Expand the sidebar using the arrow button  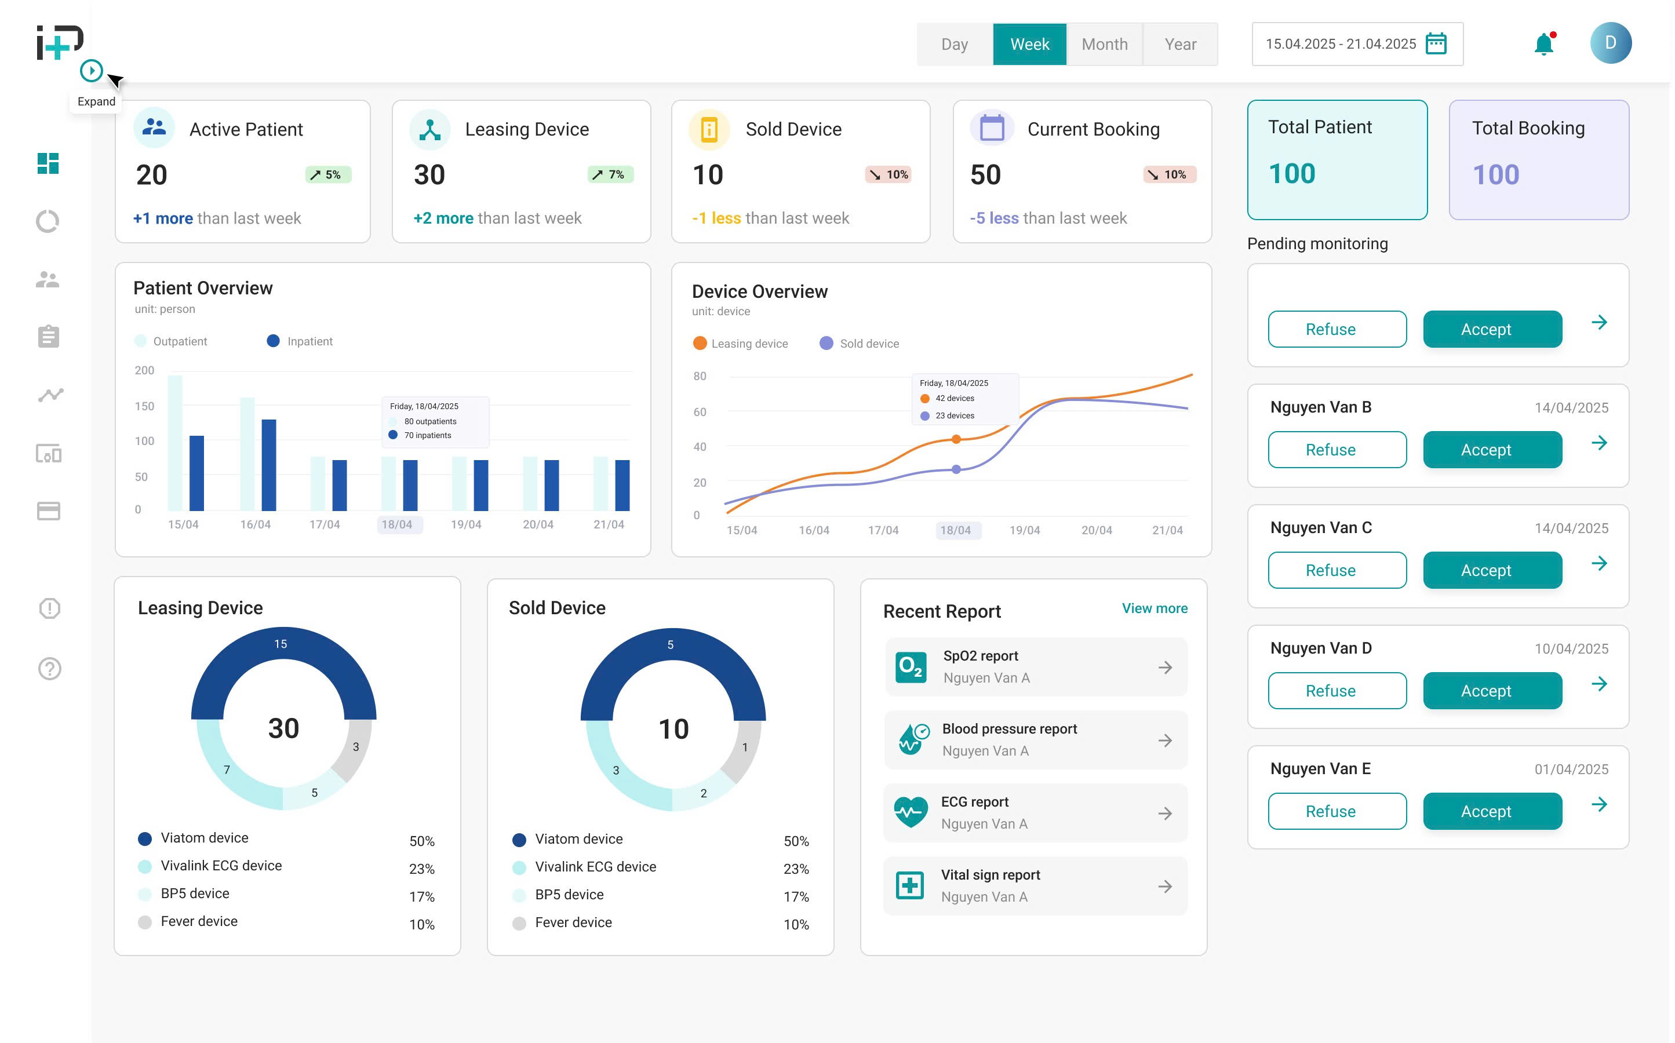[91, 70]
